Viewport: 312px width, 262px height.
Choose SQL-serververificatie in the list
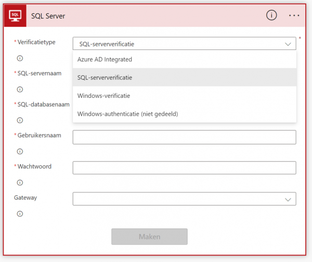(x=185, y=77)
